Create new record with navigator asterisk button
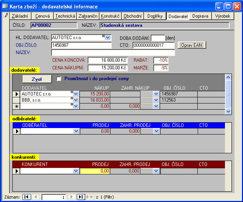Viewport: 243px width, 202px height. click(90, 197)
